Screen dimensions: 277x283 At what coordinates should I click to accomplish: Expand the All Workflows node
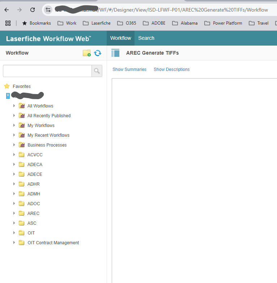(14, 106)
